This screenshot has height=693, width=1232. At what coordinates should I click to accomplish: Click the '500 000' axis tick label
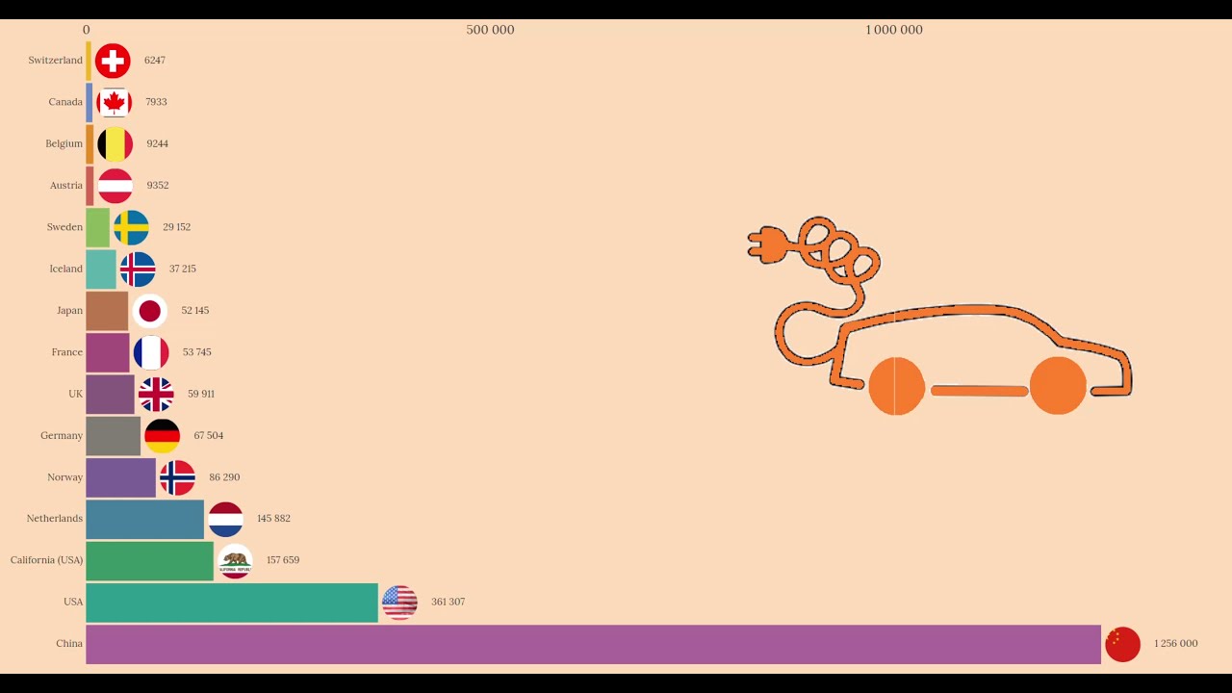tap(490, 30)
